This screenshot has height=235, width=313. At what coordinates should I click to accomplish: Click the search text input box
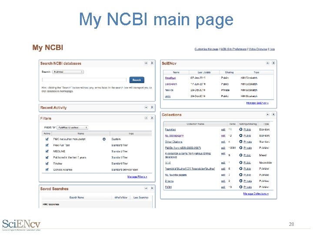click(x=84, y=80)
